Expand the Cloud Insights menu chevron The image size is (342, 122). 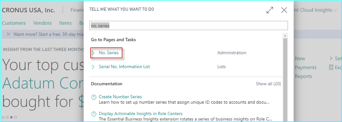(x=335, y=10)
